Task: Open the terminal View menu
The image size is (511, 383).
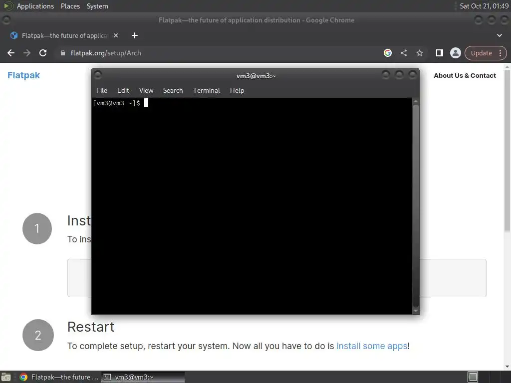Action: pyautogui.click(x=146, y=91)
